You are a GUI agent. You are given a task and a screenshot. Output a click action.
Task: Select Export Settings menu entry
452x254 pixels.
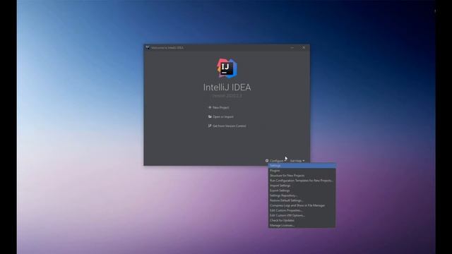click(x=302, y=190)
